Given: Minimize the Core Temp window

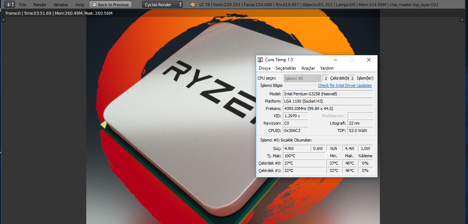Looking at the screenshot, I should 335,60.
